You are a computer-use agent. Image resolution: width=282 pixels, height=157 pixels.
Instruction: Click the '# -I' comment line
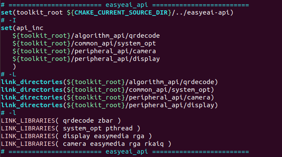[9, 20]
